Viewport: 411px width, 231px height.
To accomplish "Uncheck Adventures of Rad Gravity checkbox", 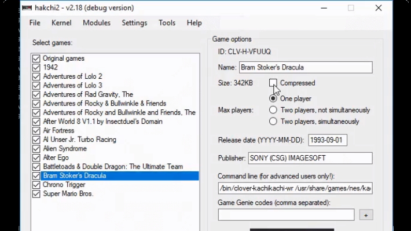I will (x=36, y=94).
